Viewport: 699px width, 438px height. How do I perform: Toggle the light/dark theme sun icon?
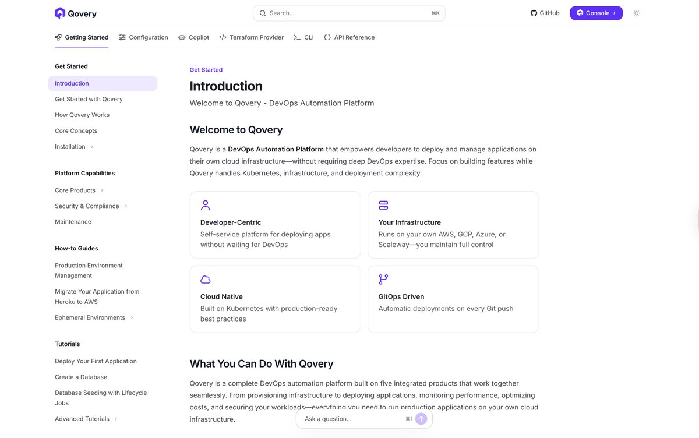click(x=636, y=13)
